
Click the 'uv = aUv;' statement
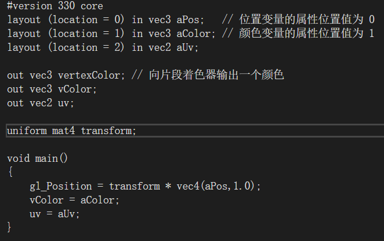coord(55,214)
